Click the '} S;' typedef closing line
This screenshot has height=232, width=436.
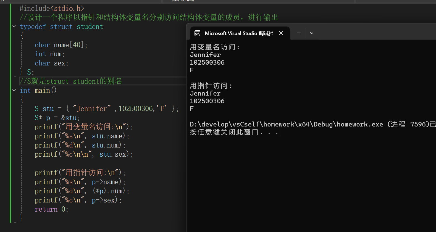[x=27, y=72]
